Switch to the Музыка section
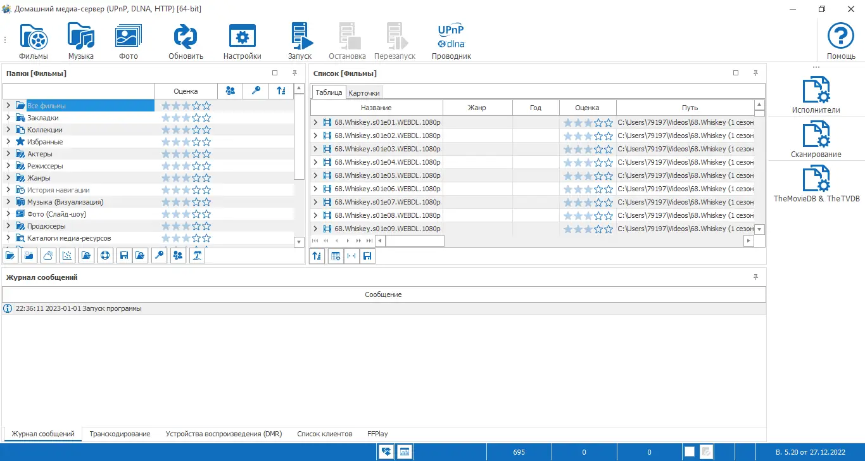865x461 pixels. 81,42
